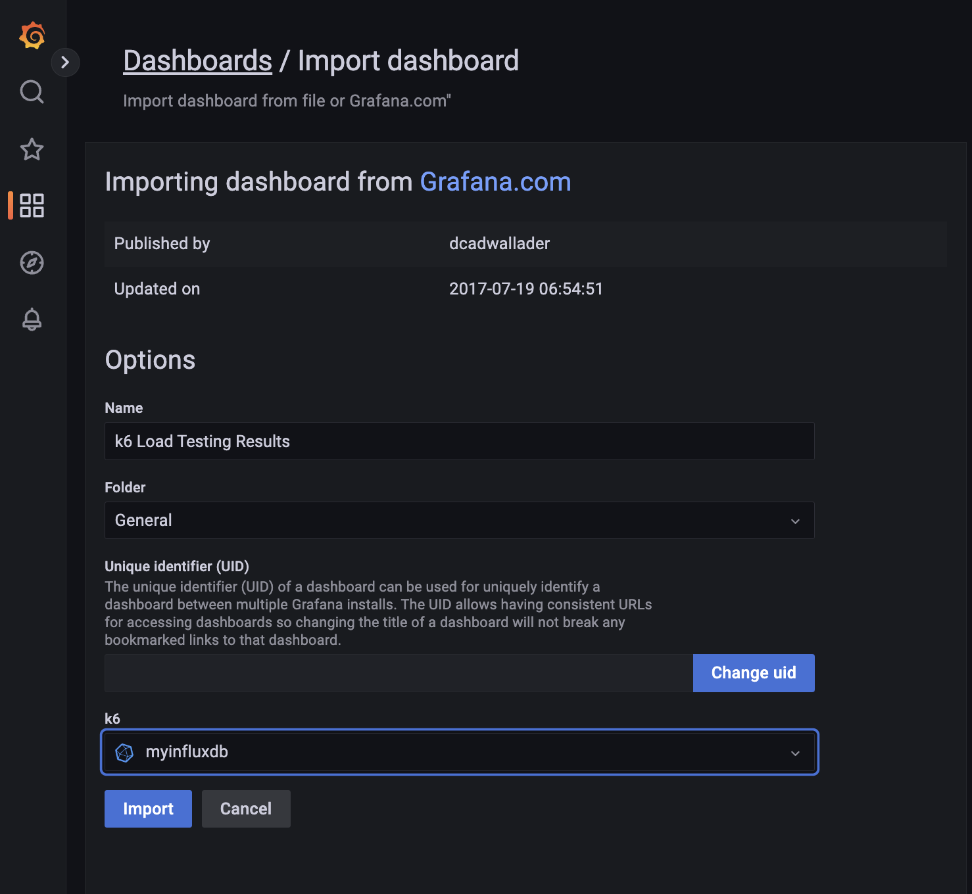Click the InfluxDB data source icon
The height and width of the screenshot is (894, 972).
pos(124,753)
